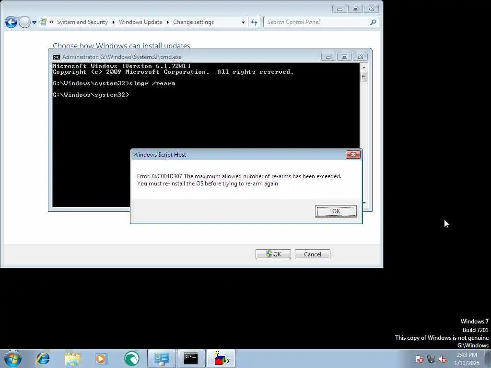Click the Windows Script Host colored blocks taskbar icon
The width and height of the screenshot is (491, 368).
coord(221,358)
